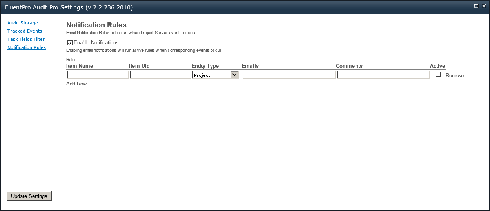Click the FluentPro Audit Pro Settings title text
Image resolution: width=490 pixels, height=211 pixels.
(69, 7)
